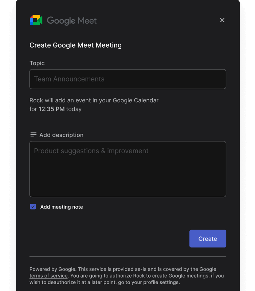Viewport: 255px width, 291px height.
Task: Click the Google Calendar text in notice
Action: pos(136,100)
